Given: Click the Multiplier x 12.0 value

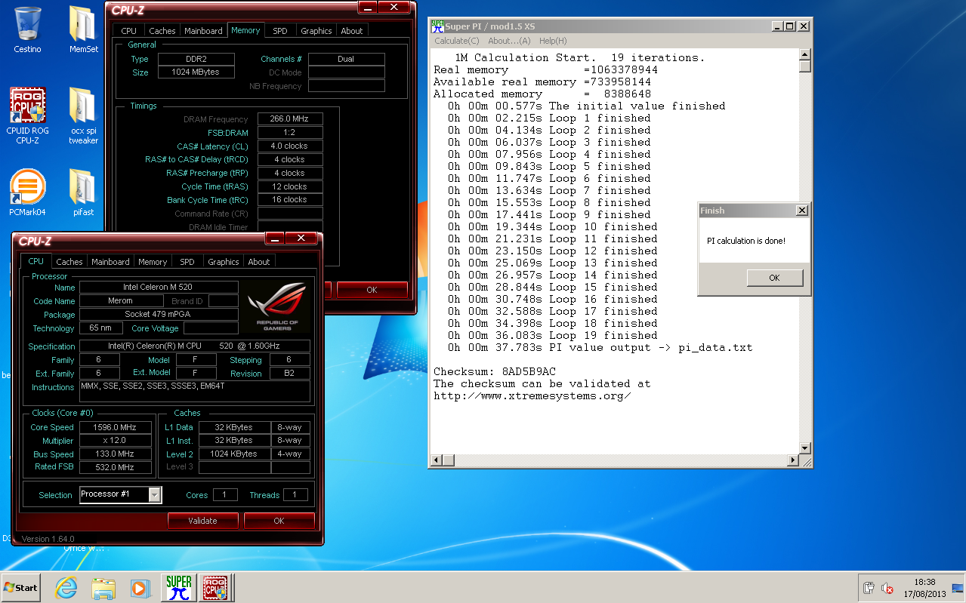Looking at the screenshot, I should 116,441.
